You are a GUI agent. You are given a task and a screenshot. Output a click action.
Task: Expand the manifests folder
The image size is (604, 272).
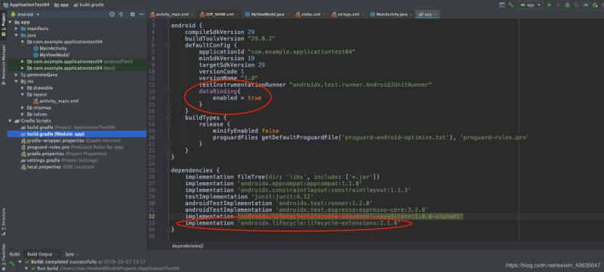pos(17,29)
